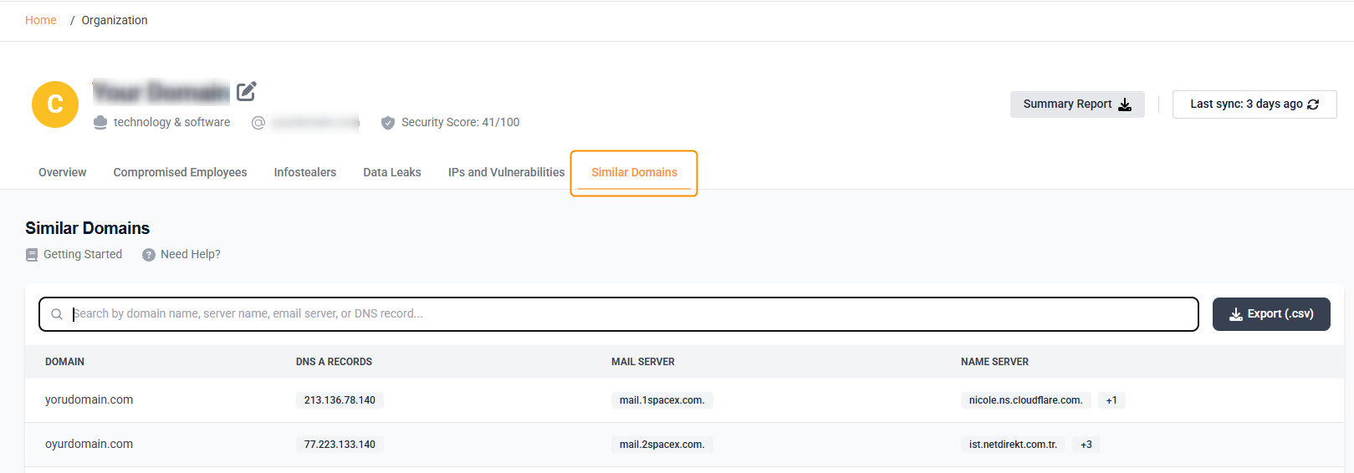Click the book icon beside Getting Started
This screenshot has height=473, width=1354.
coord(32,255)
